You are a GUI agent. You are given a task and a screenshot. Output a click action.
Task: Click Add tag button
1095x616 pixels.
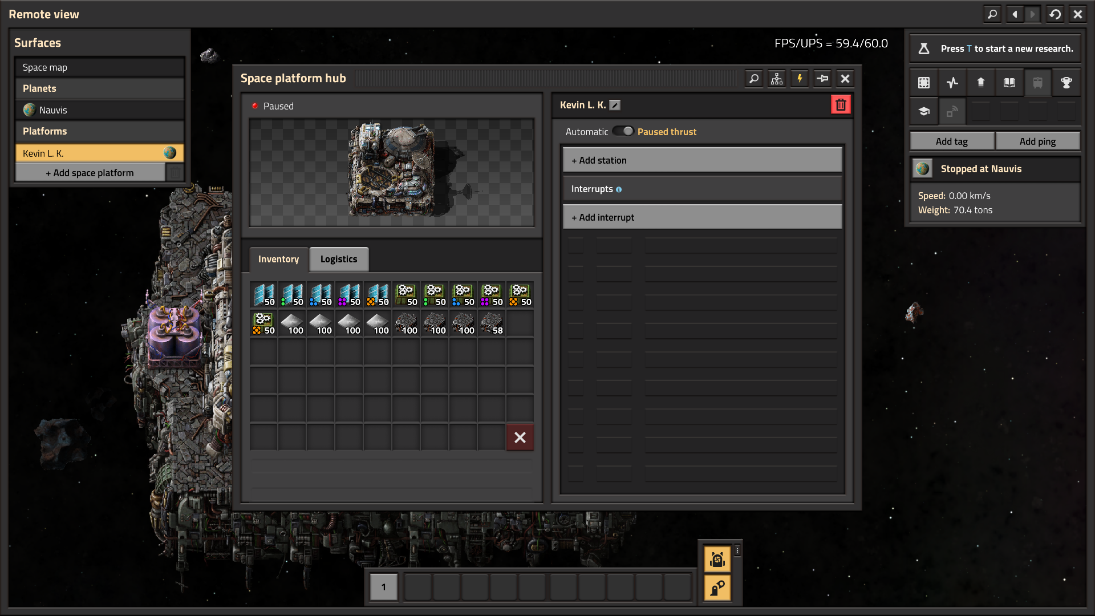(952, 141)
